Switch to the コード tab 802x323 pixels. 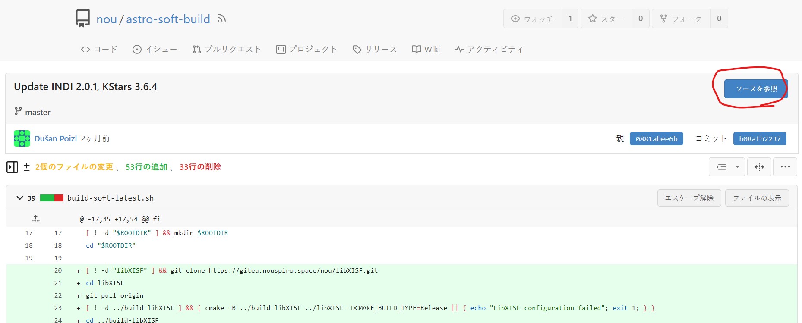tap(99, 49)
